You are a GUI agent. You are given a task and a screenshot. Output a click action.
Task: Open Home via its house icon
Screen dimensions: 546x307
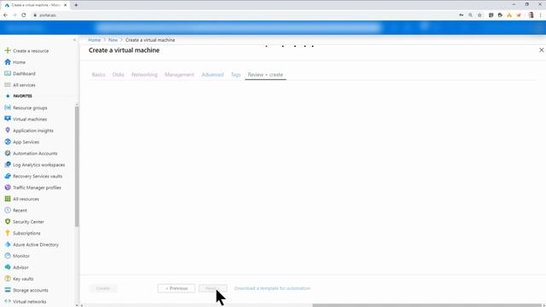8,62
